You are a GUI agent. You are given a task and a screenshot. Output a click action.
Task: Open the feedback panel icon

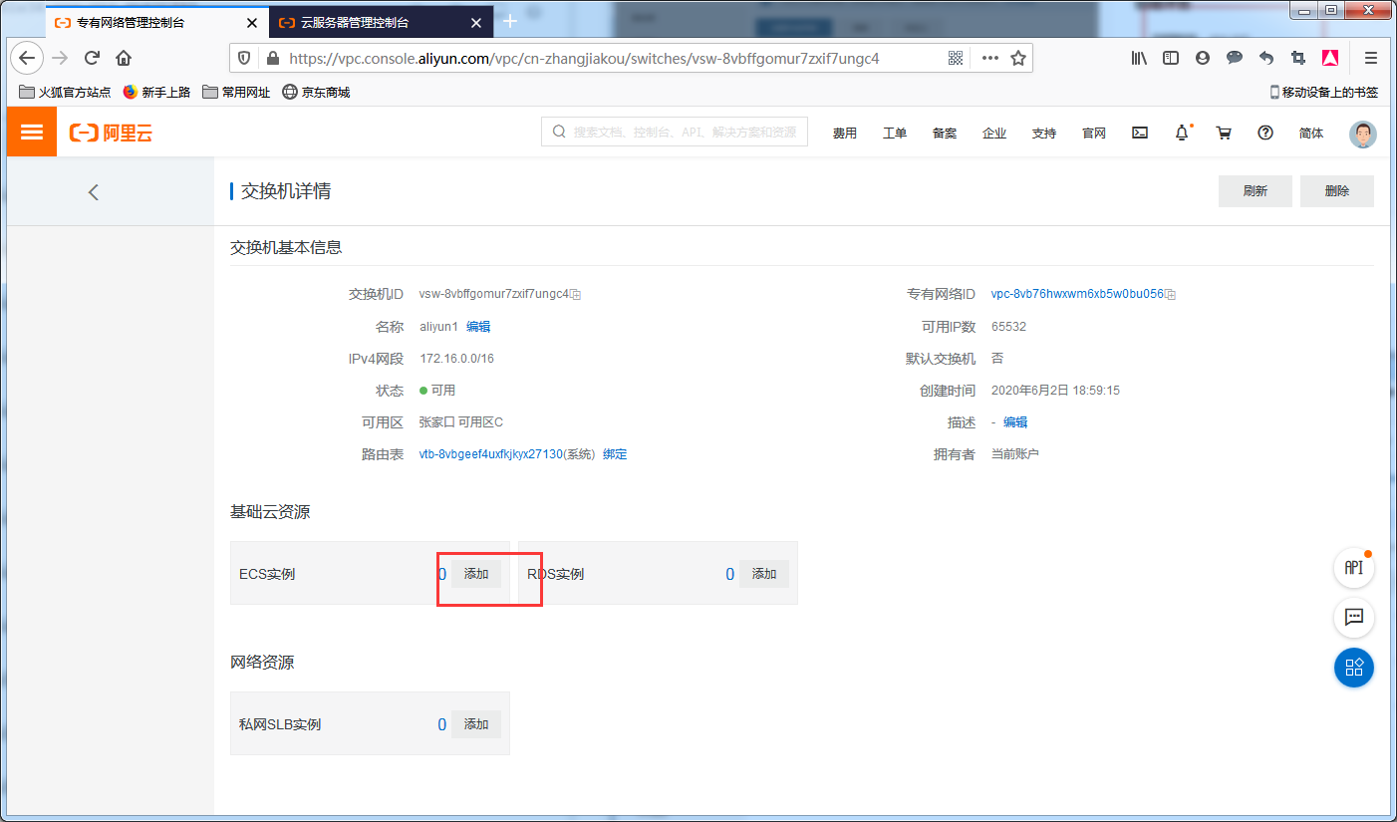coord(1353,618)
